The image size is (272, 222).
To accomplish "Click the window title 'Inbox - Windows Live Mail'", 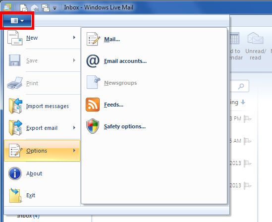I will point(99,7).
